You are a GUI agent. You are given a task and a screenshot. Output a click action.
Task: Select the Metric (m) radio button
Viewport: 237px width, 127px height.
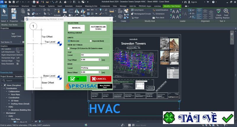click(69, 41)
